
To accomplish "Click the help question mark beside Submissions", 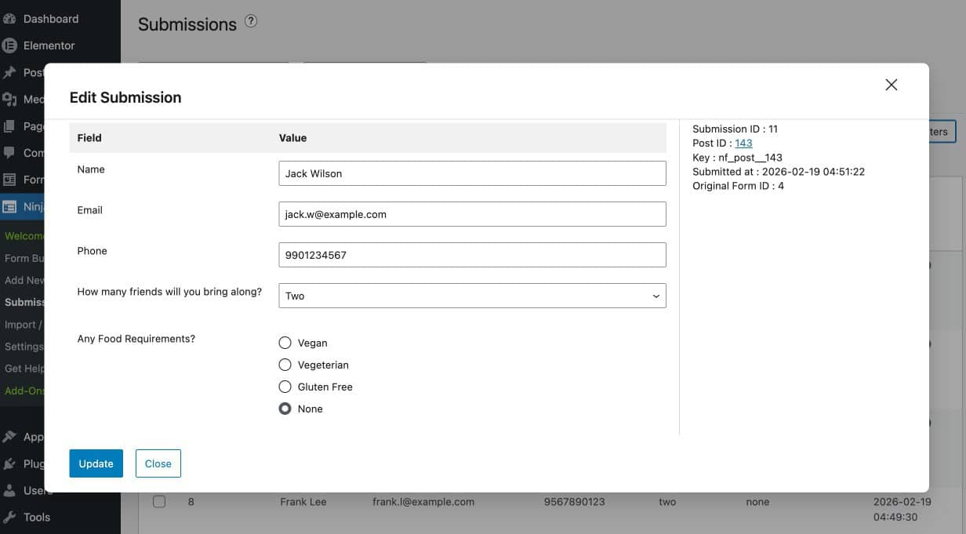I will (251, 21).
